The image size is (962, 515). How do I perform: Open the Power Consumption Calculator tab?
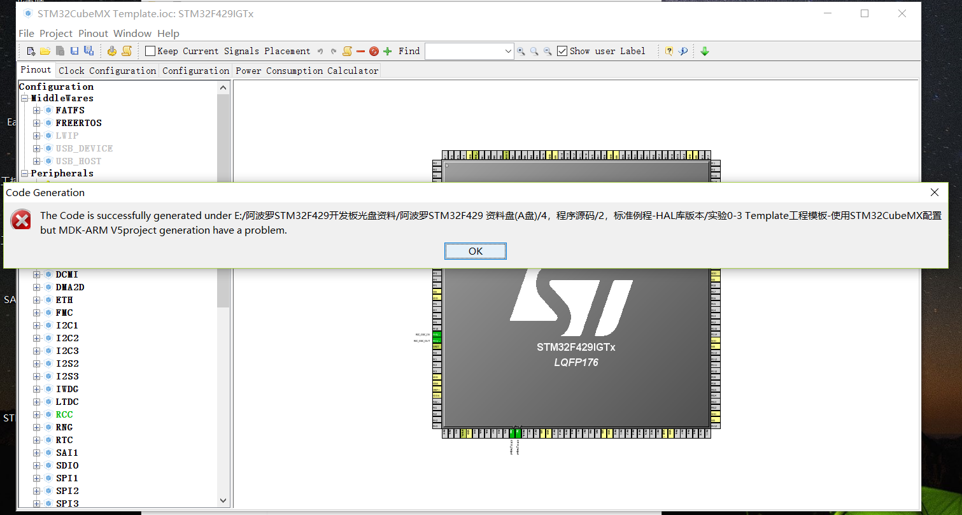(x=307, y=71)
